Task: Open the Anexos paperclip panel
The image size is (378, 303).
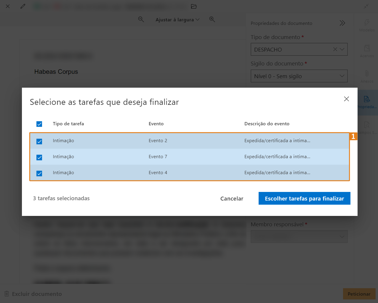Action: [367, 76]
